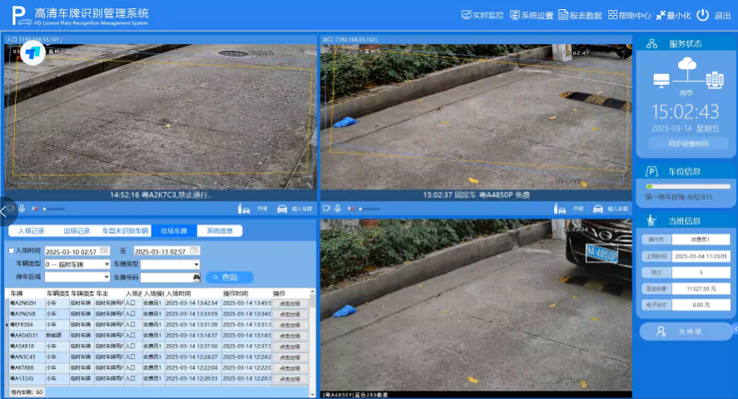The image size is (738, 399).
Task: Enable the 入场时间 checkbox
Action: point(11,250)
